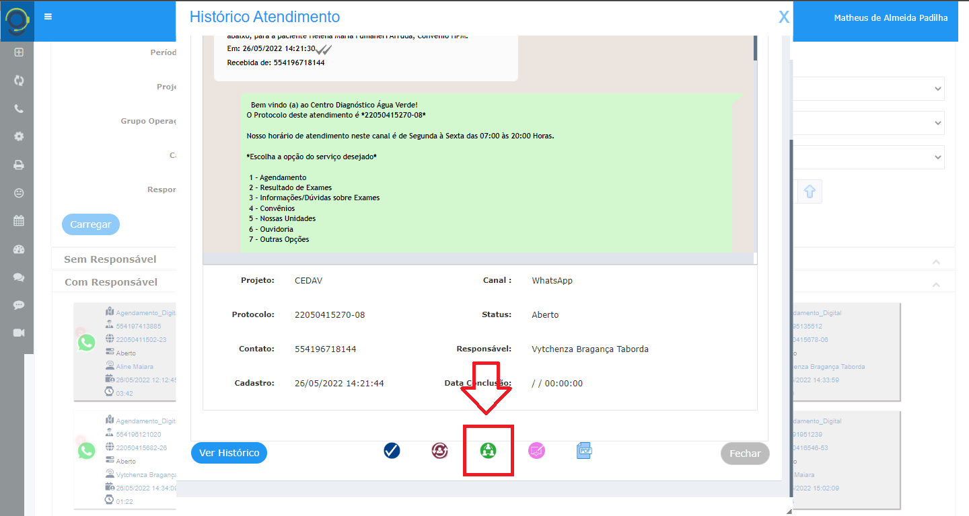This screenshot has width=969, height=516.
Task: Open the third dropdown on the right
Action: pyautogui.click(x=868, y=157)
